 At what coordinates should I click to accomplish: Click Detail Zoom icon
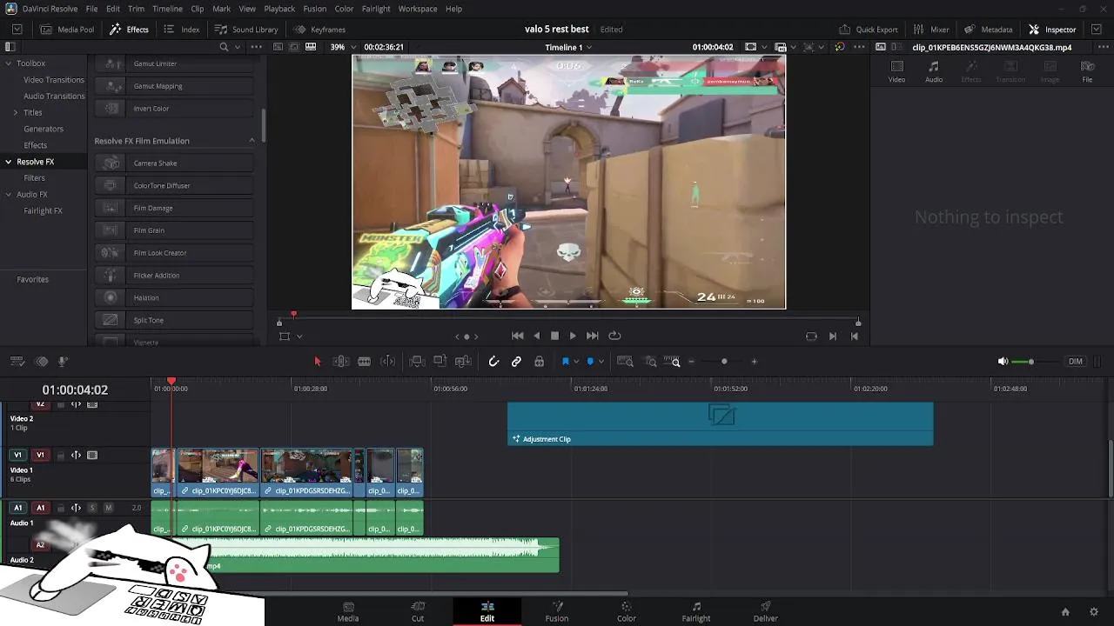tap(651, 362)
